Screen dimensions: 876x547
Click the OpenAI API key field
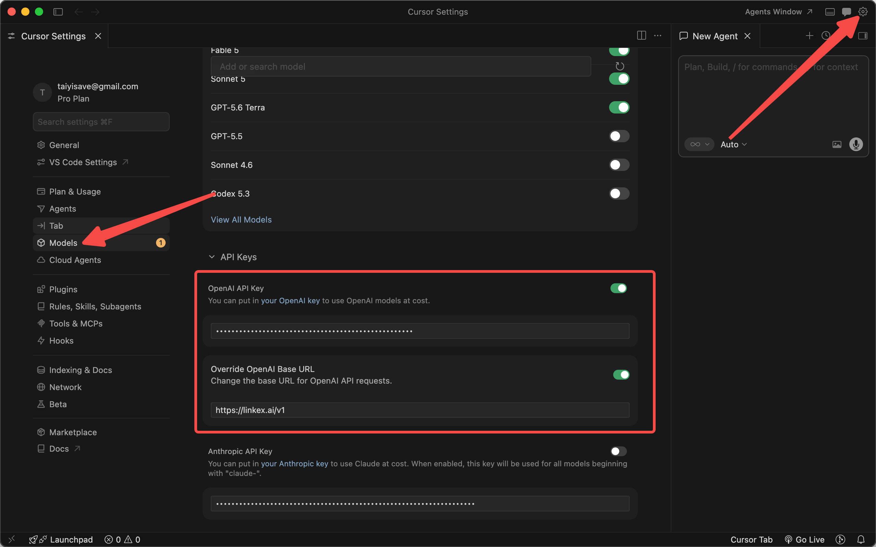point(420,331)
